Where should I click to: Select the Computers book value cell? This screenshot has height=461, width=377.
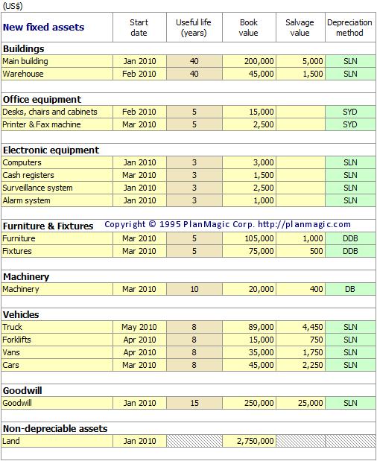point(249,162)
